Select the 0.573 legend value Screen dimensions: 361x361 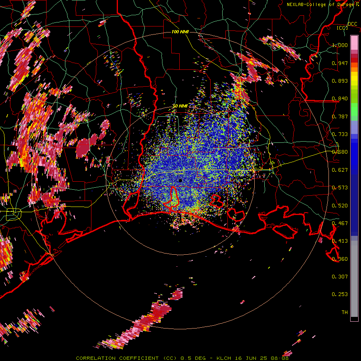click(340, 188)
